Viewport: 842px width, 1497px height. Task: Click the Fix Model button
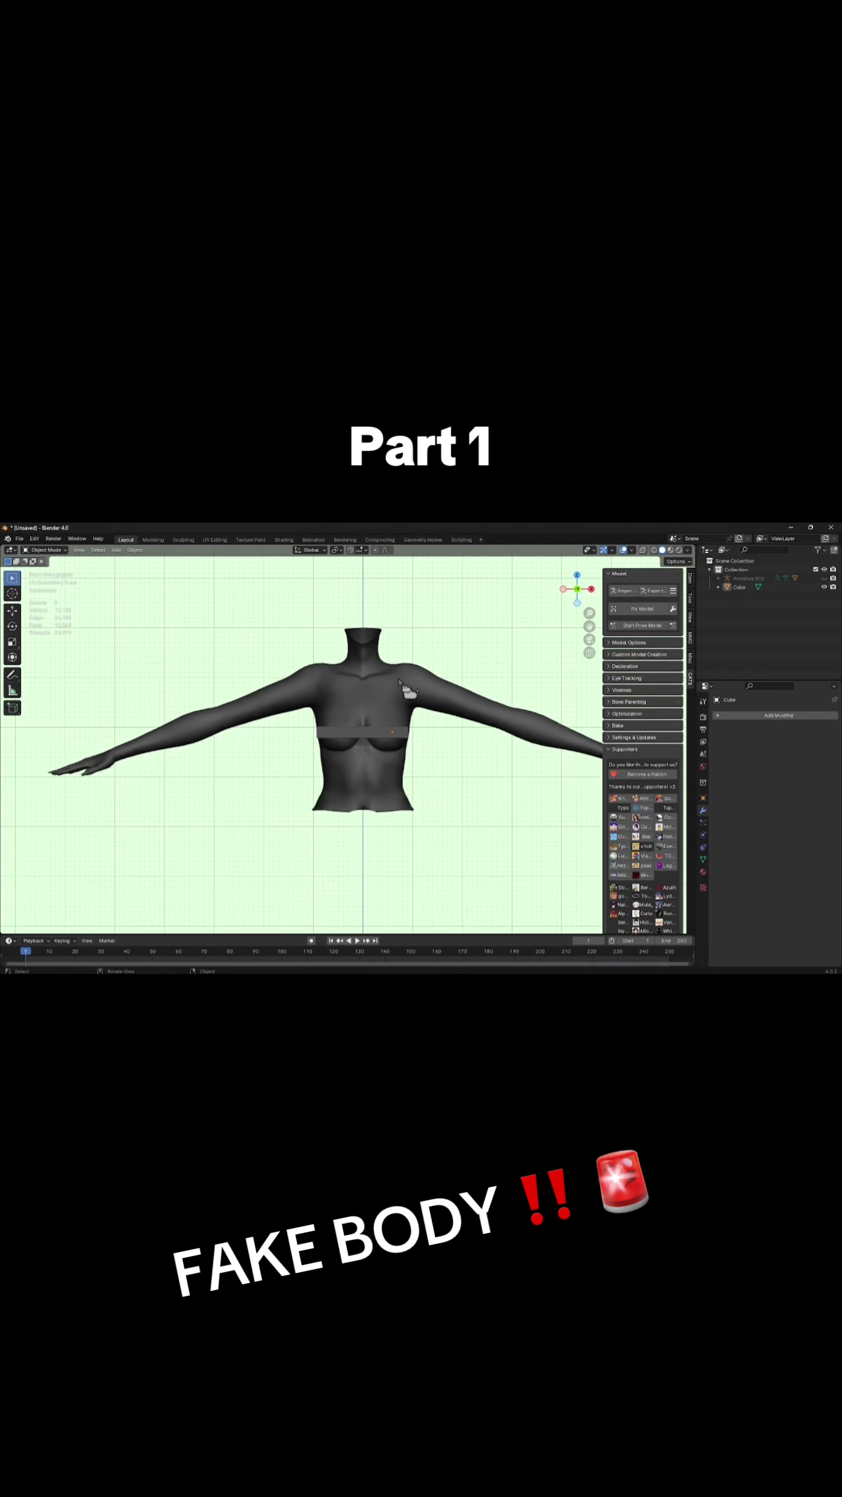point(638,609)
